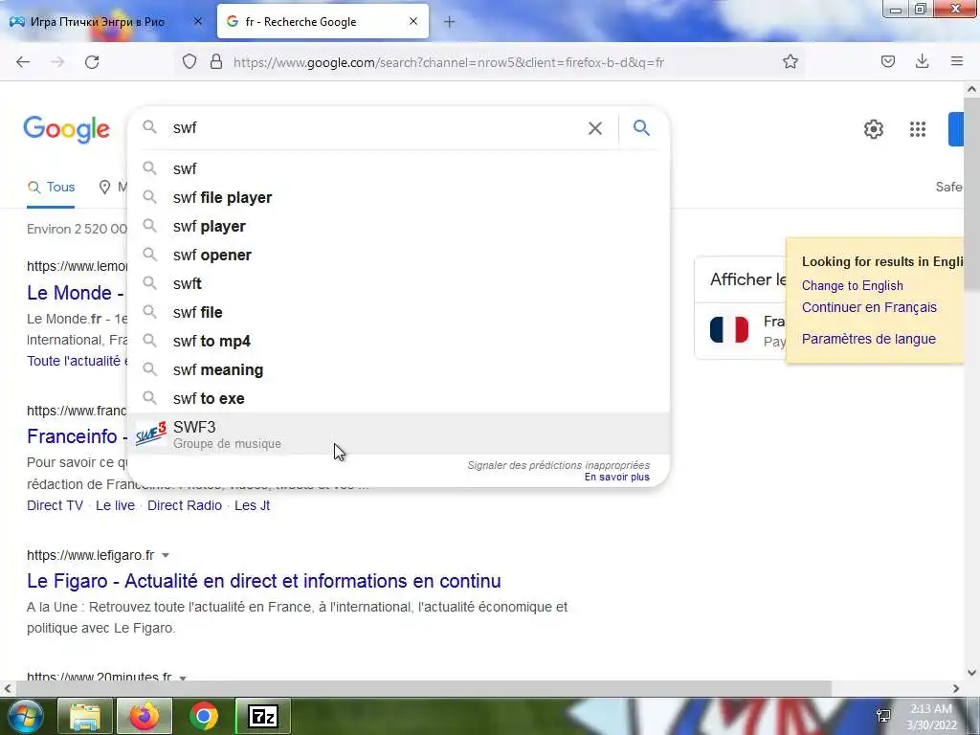
Task: Click the vertical scrollbar up arrow
Action: click(x=971, y=89)
